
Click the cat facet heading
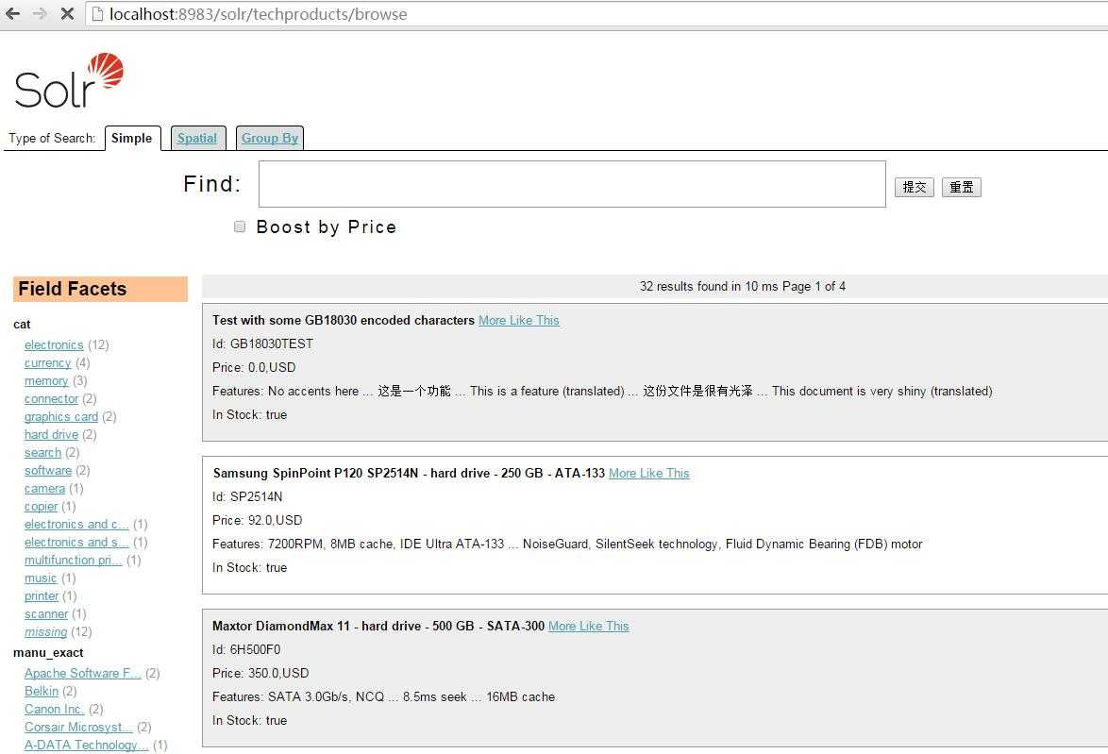(22, 325)
